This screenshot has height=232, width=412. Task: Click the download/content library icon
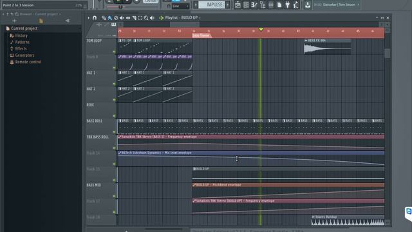pos(308,5)
